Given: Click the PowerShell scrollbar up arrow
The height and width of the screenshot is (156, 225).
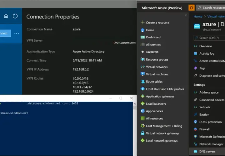Looking at the screenshot, I should pyautogui.click(x=135, y=104).
